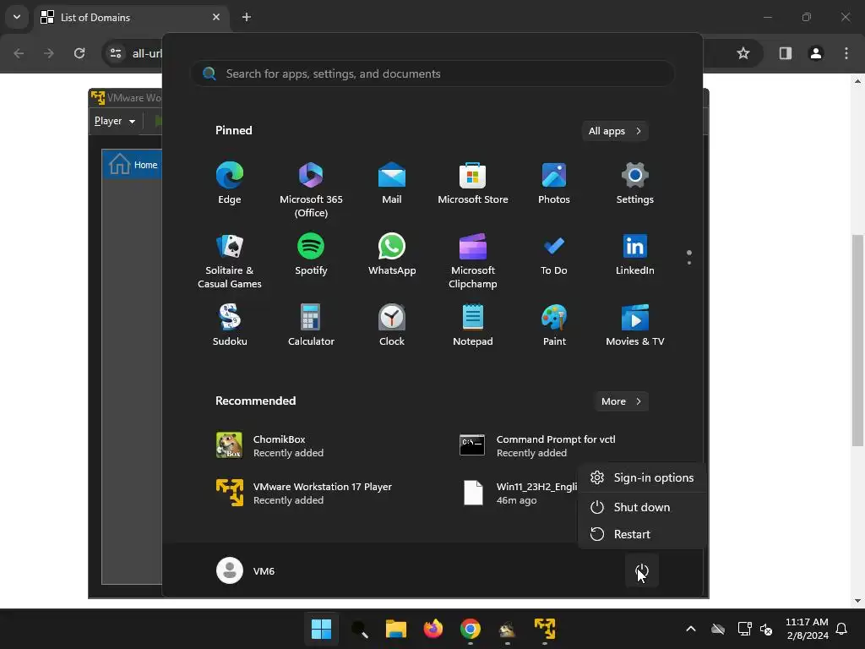Screen dimensions: 865x649
Task: Open the cloud sync tray icon
Action: [718, 629]
